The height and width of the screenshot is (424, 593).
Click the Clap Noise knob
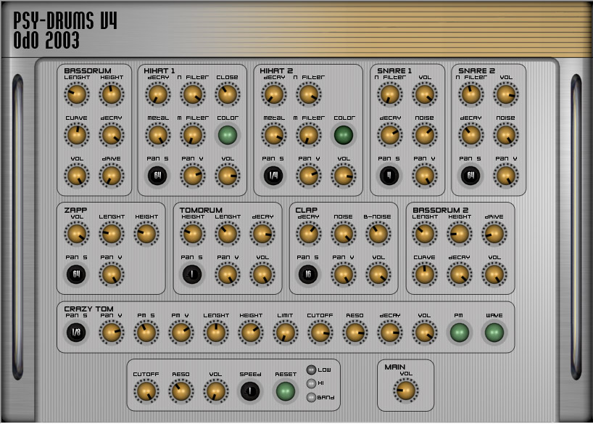(x=344, y=234)
